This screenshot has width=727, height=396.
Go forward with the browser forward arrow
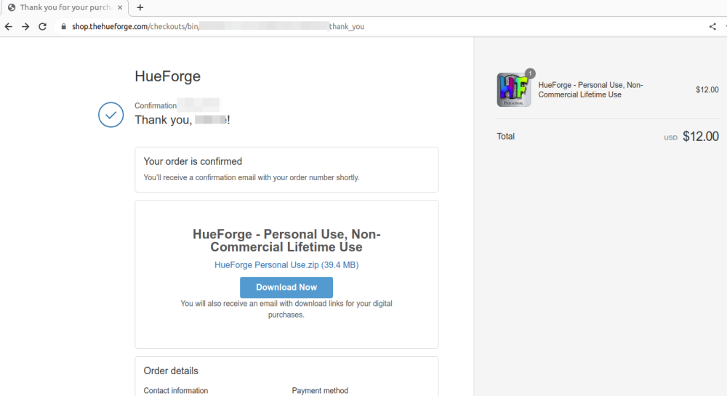pyautogui.click(x=25, y=26)
